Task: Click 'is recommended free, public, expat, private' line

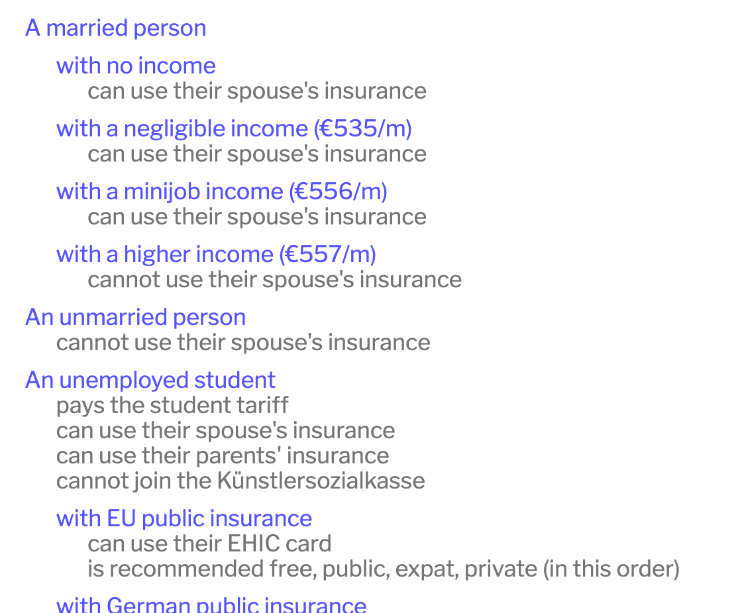Action: point(384,569)
